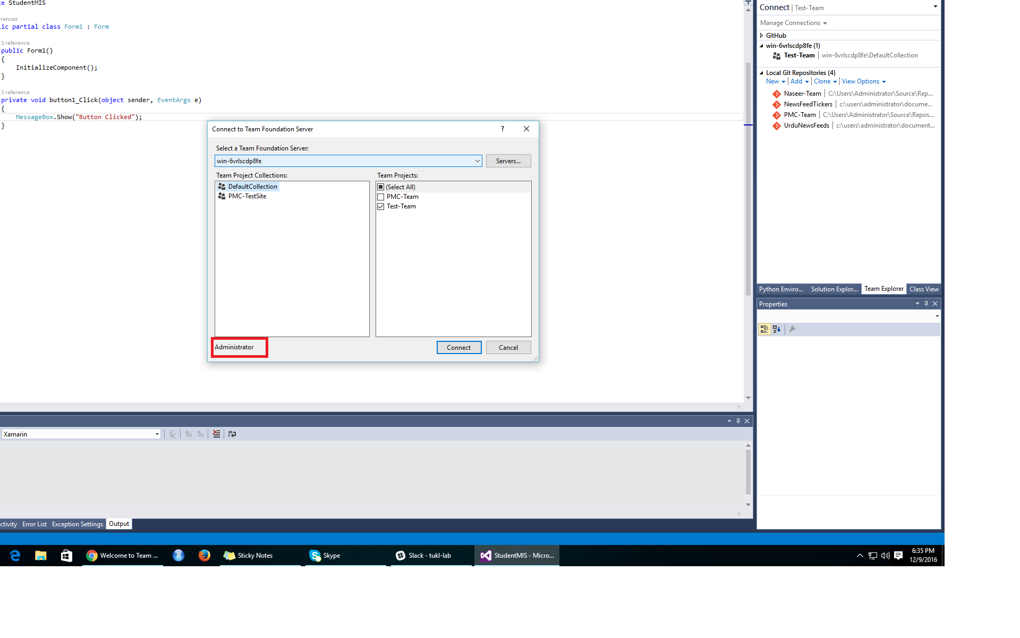The height and width of the screenshot is (638, 1020).
Task: Click the Servers... button
Action: pos(508,161)
